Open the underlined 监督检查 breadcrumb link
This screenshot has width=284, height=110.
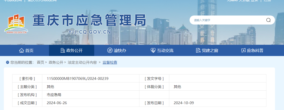pyautogui.click(x=110, y=62)
